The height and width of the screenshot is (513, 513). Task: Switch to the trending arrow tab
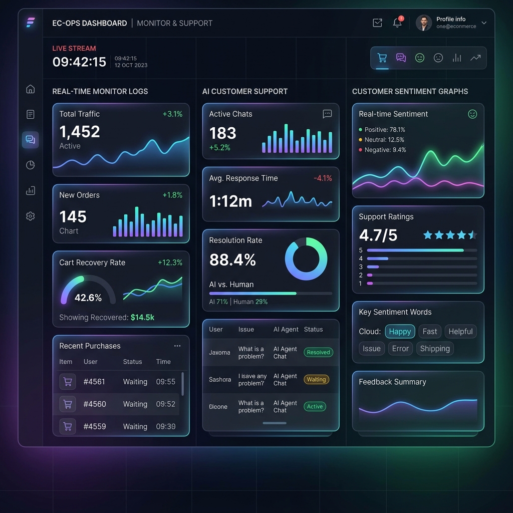pyautogui.click(x=475, y=58)
